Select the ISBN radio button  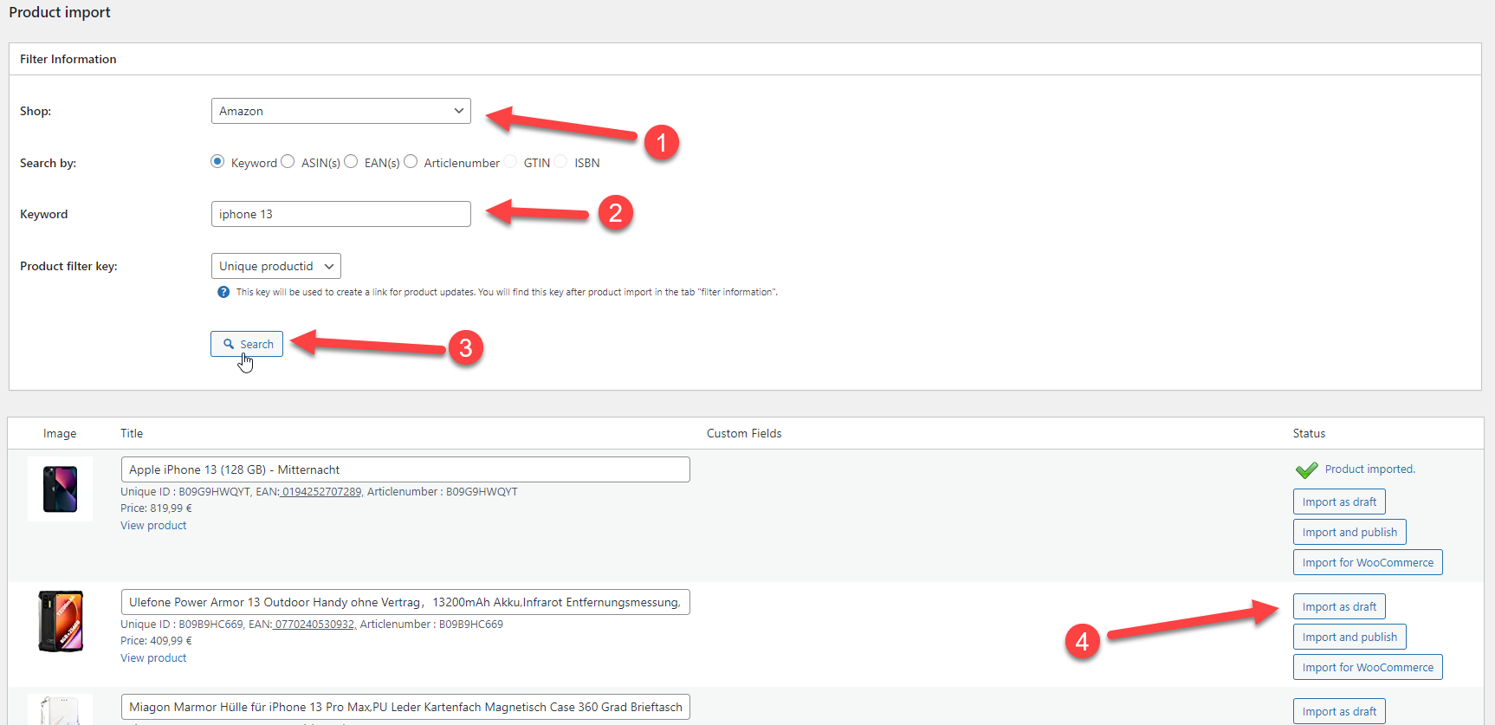(560, 161)
